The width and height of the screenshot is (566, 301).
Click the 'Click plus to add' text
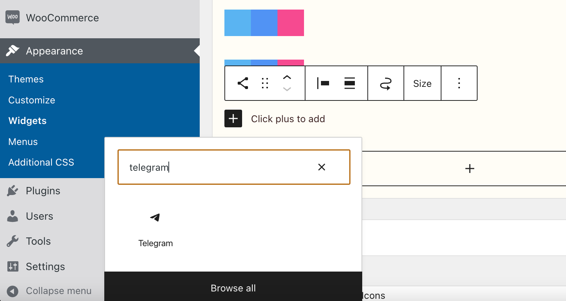[x=288, y=119]
